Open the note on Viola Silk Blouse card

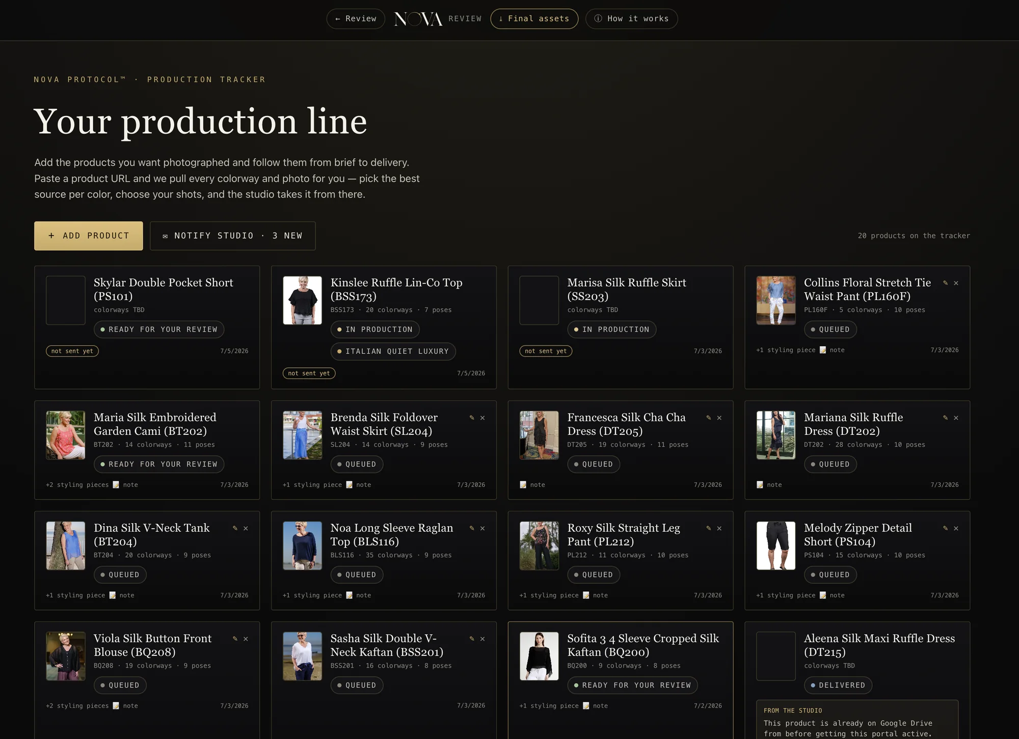tap(125, 706)
